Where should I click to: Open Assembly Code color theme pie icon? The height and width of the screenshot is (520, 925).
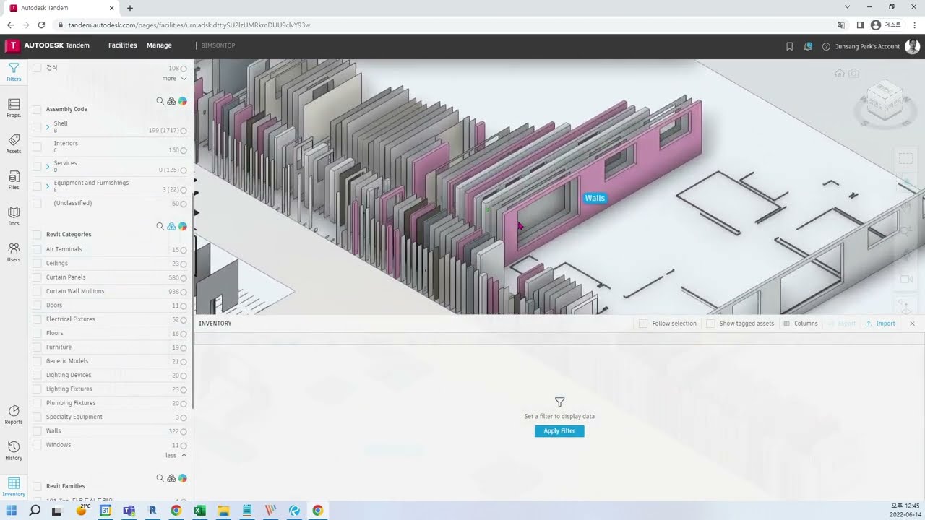(x=183, y=101)
